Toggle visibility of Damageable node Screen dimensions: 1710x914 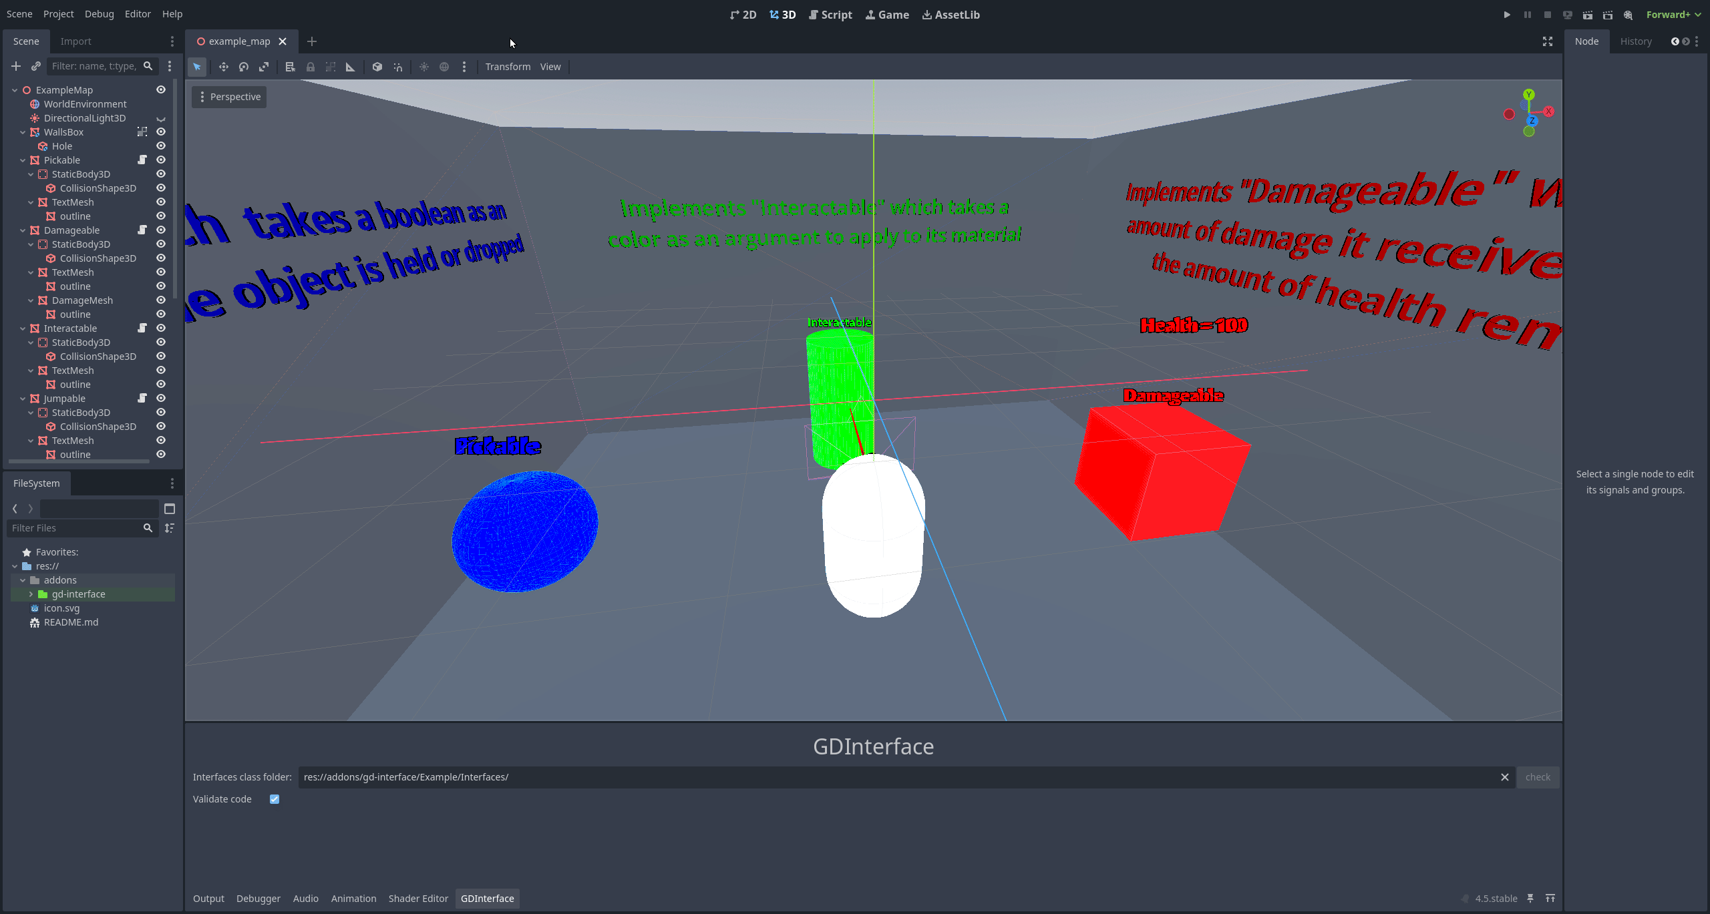(x=161, y=230)
